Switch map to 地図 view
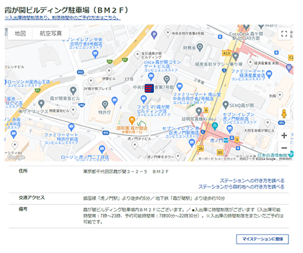 pyautogui.click(x=20, y=33)
